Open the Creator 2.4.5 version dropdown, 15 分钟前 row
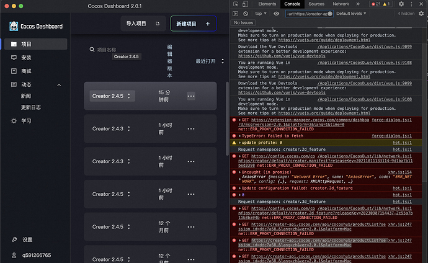This screenshot has width=428, height=263. [x=112, y=96]
